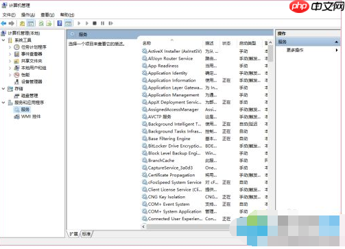Click the horizontal scrollbar left arrow
Screen dimensions: 345x249
pyautogui.click(x=143, y=226)
